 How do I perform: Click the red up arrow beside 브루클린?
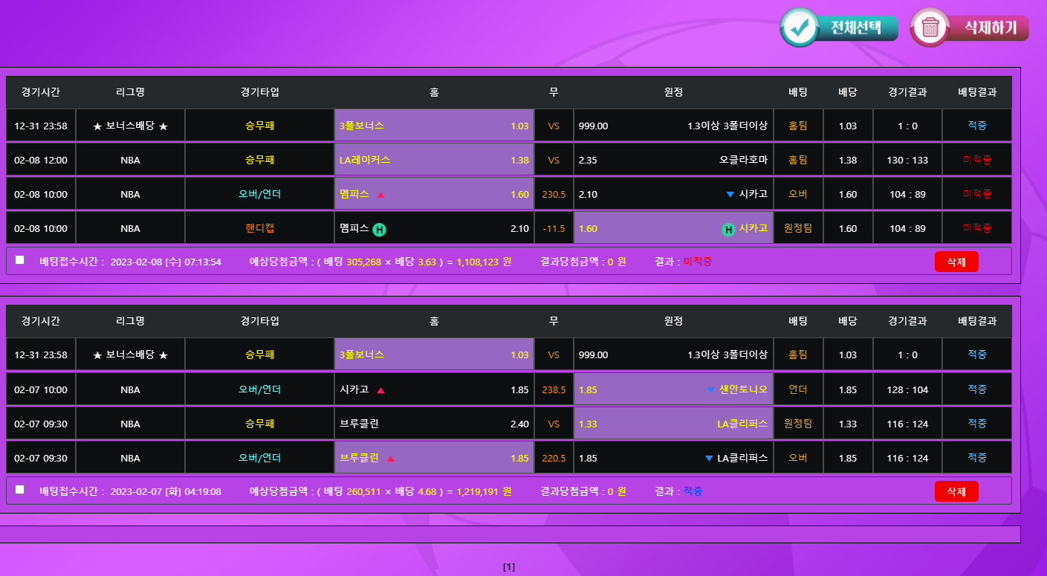pyautogui.click(x=390, y=459)
